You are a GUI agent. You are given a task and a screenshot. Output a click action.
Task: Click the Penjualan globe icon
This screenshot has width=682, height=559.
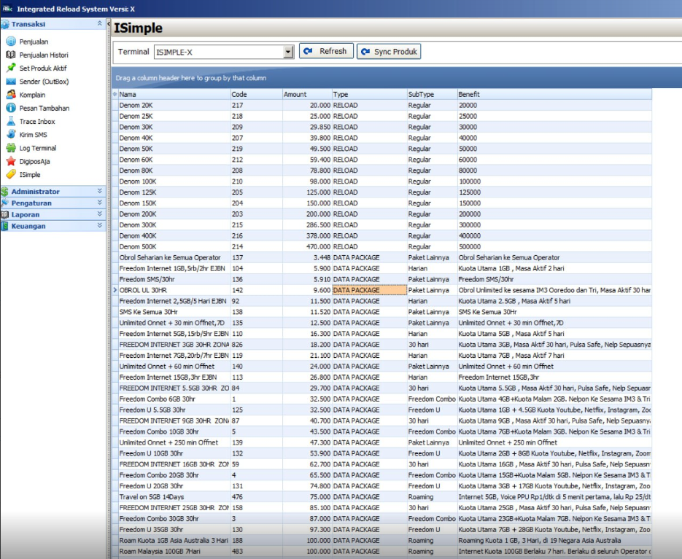11,42
